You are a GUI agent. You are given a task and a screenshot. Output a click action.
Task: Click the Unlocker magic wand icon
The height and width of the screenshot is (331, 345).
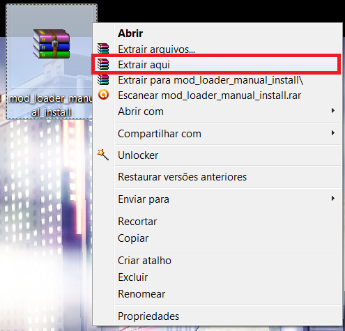coord(103,155)
